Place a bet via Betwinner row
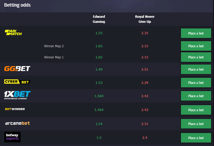Image resolution: width=214 pixels, height=146 pixels. pos(196,110)
